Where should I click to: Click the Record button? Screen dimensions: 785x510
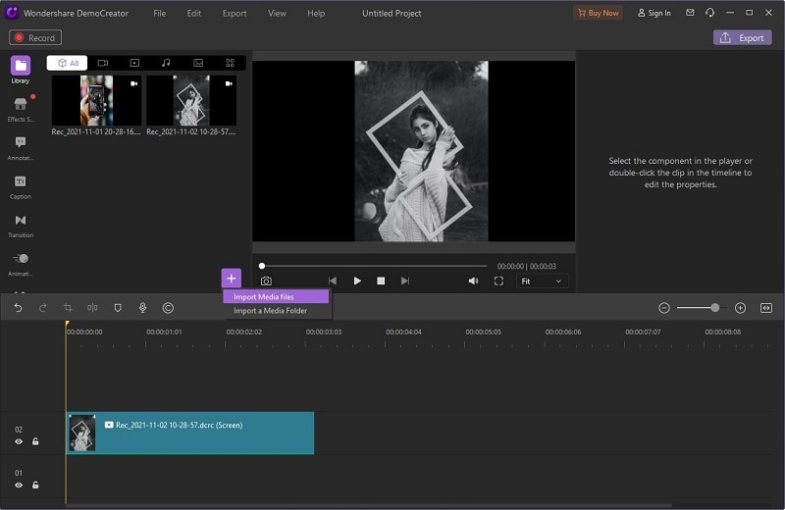click(x=35, y=37)
